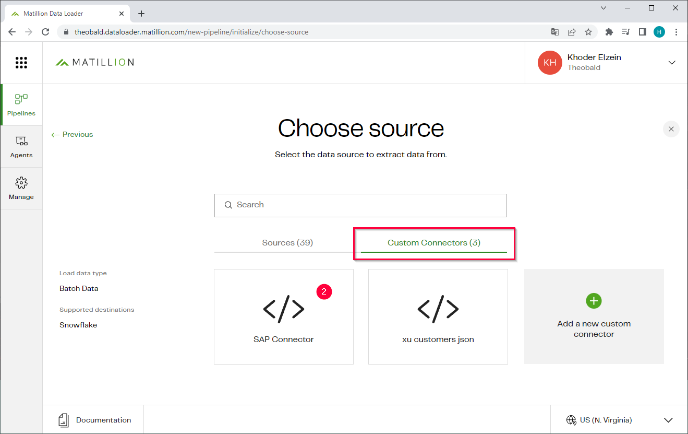Switch to the Sources (39) tab
Viewport: 688px width, 434px height.
point(287,242)
